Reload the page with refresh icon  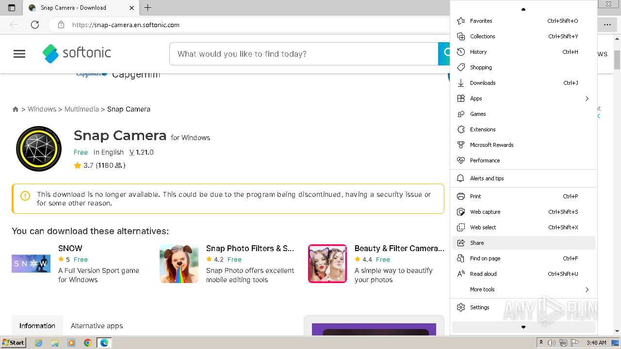point(35,25)
